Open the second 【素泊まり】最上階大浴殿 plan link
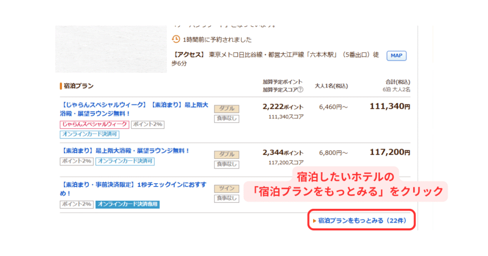 pos(125,151)
